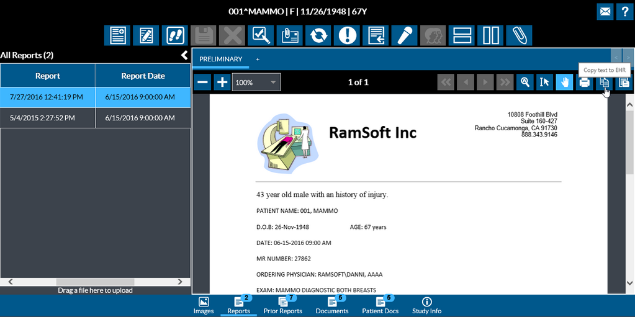Toggle the text selection cursor tool
The width and height of the screenshot is (635, 317).
(x=544, y=82)
